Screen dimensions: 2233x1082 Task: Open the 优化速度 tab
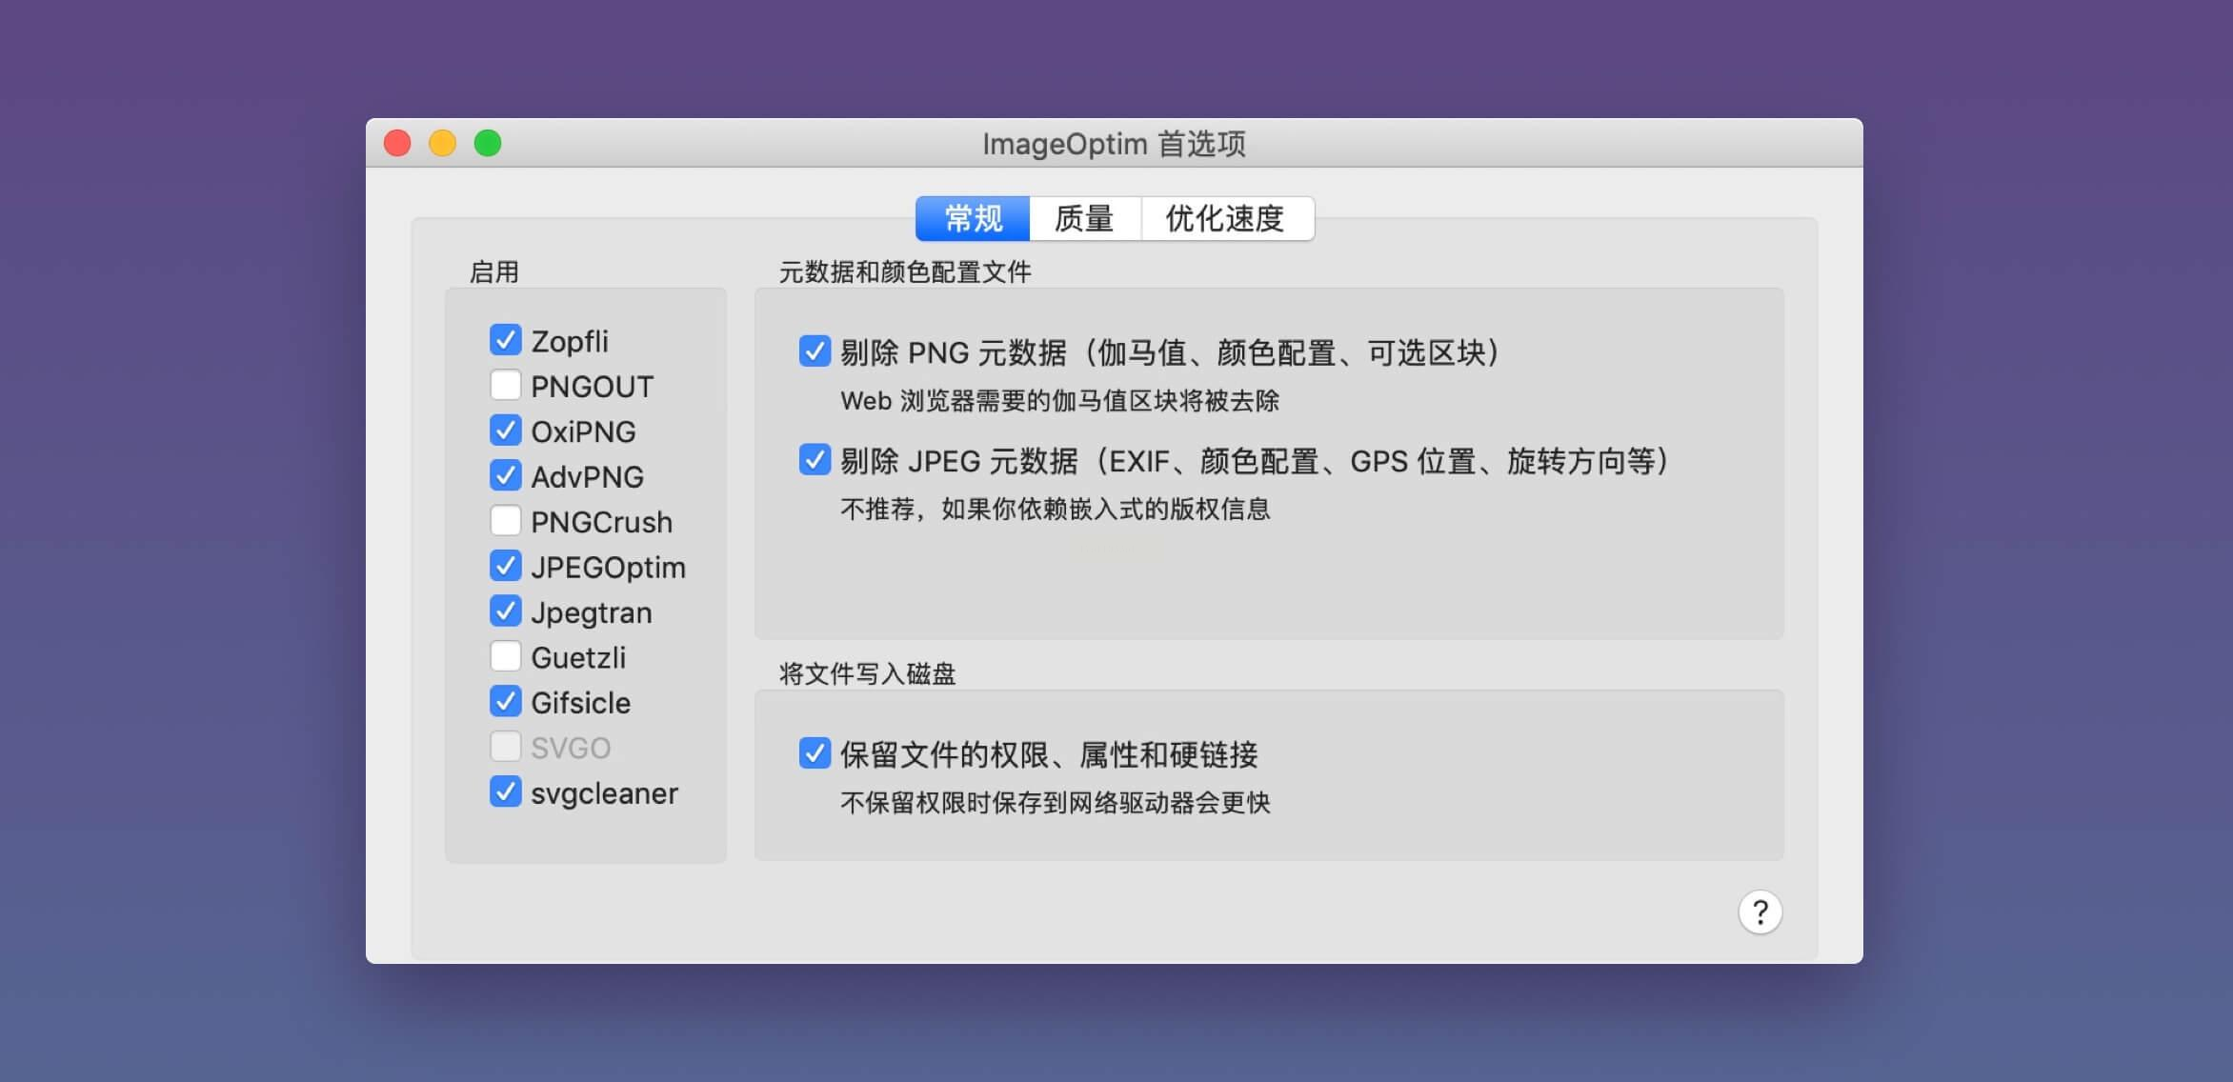(1225, 219)
